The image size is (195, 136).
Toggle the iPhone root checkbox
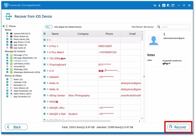(3, 26)
